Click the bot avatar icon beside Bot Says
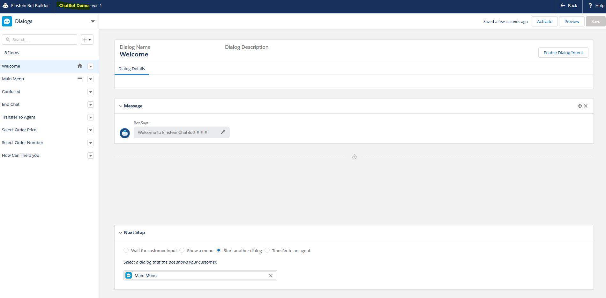 125,133
